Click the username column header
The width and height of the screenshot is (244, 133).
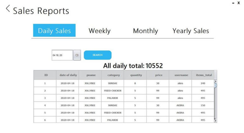point(181,75)
